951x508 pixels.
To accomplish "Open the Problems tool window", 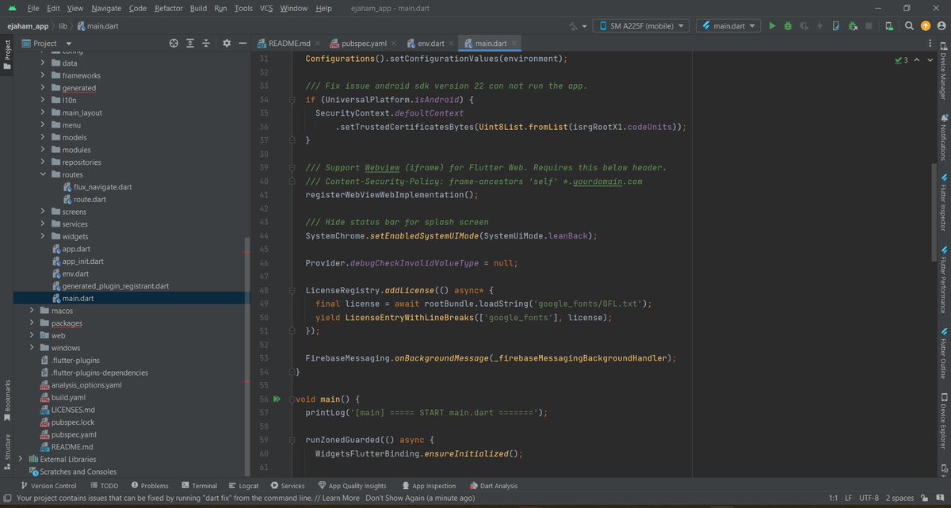I will (x=148, y=486).
